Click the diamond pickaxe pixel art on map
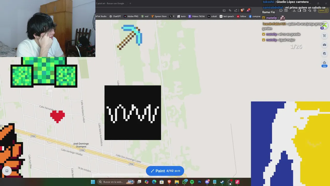Screen dimensions: 330x186 point(130,37)
